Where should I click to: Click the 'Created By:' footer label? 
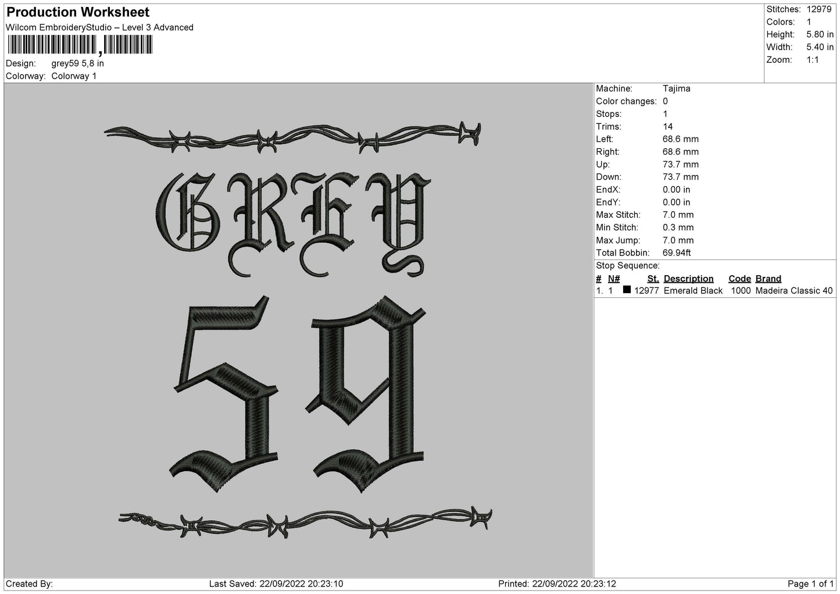(x=29, y=584)
